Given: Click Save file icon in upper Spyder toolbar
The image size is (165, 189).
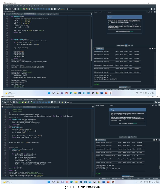Looking at the screenshot, I should point(10,9).
